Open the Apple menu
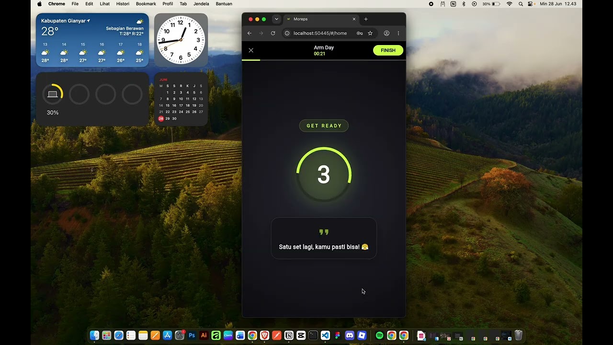 point(40,4)
